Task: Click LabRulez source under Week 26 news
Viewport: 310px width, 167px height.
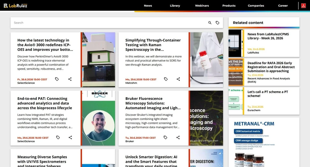Action: [253, 53]
